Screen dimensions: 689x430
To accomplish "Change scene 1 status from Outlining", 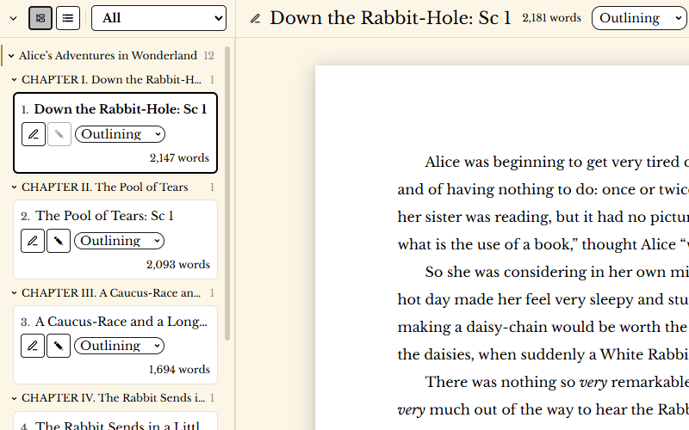I will 120,134.
